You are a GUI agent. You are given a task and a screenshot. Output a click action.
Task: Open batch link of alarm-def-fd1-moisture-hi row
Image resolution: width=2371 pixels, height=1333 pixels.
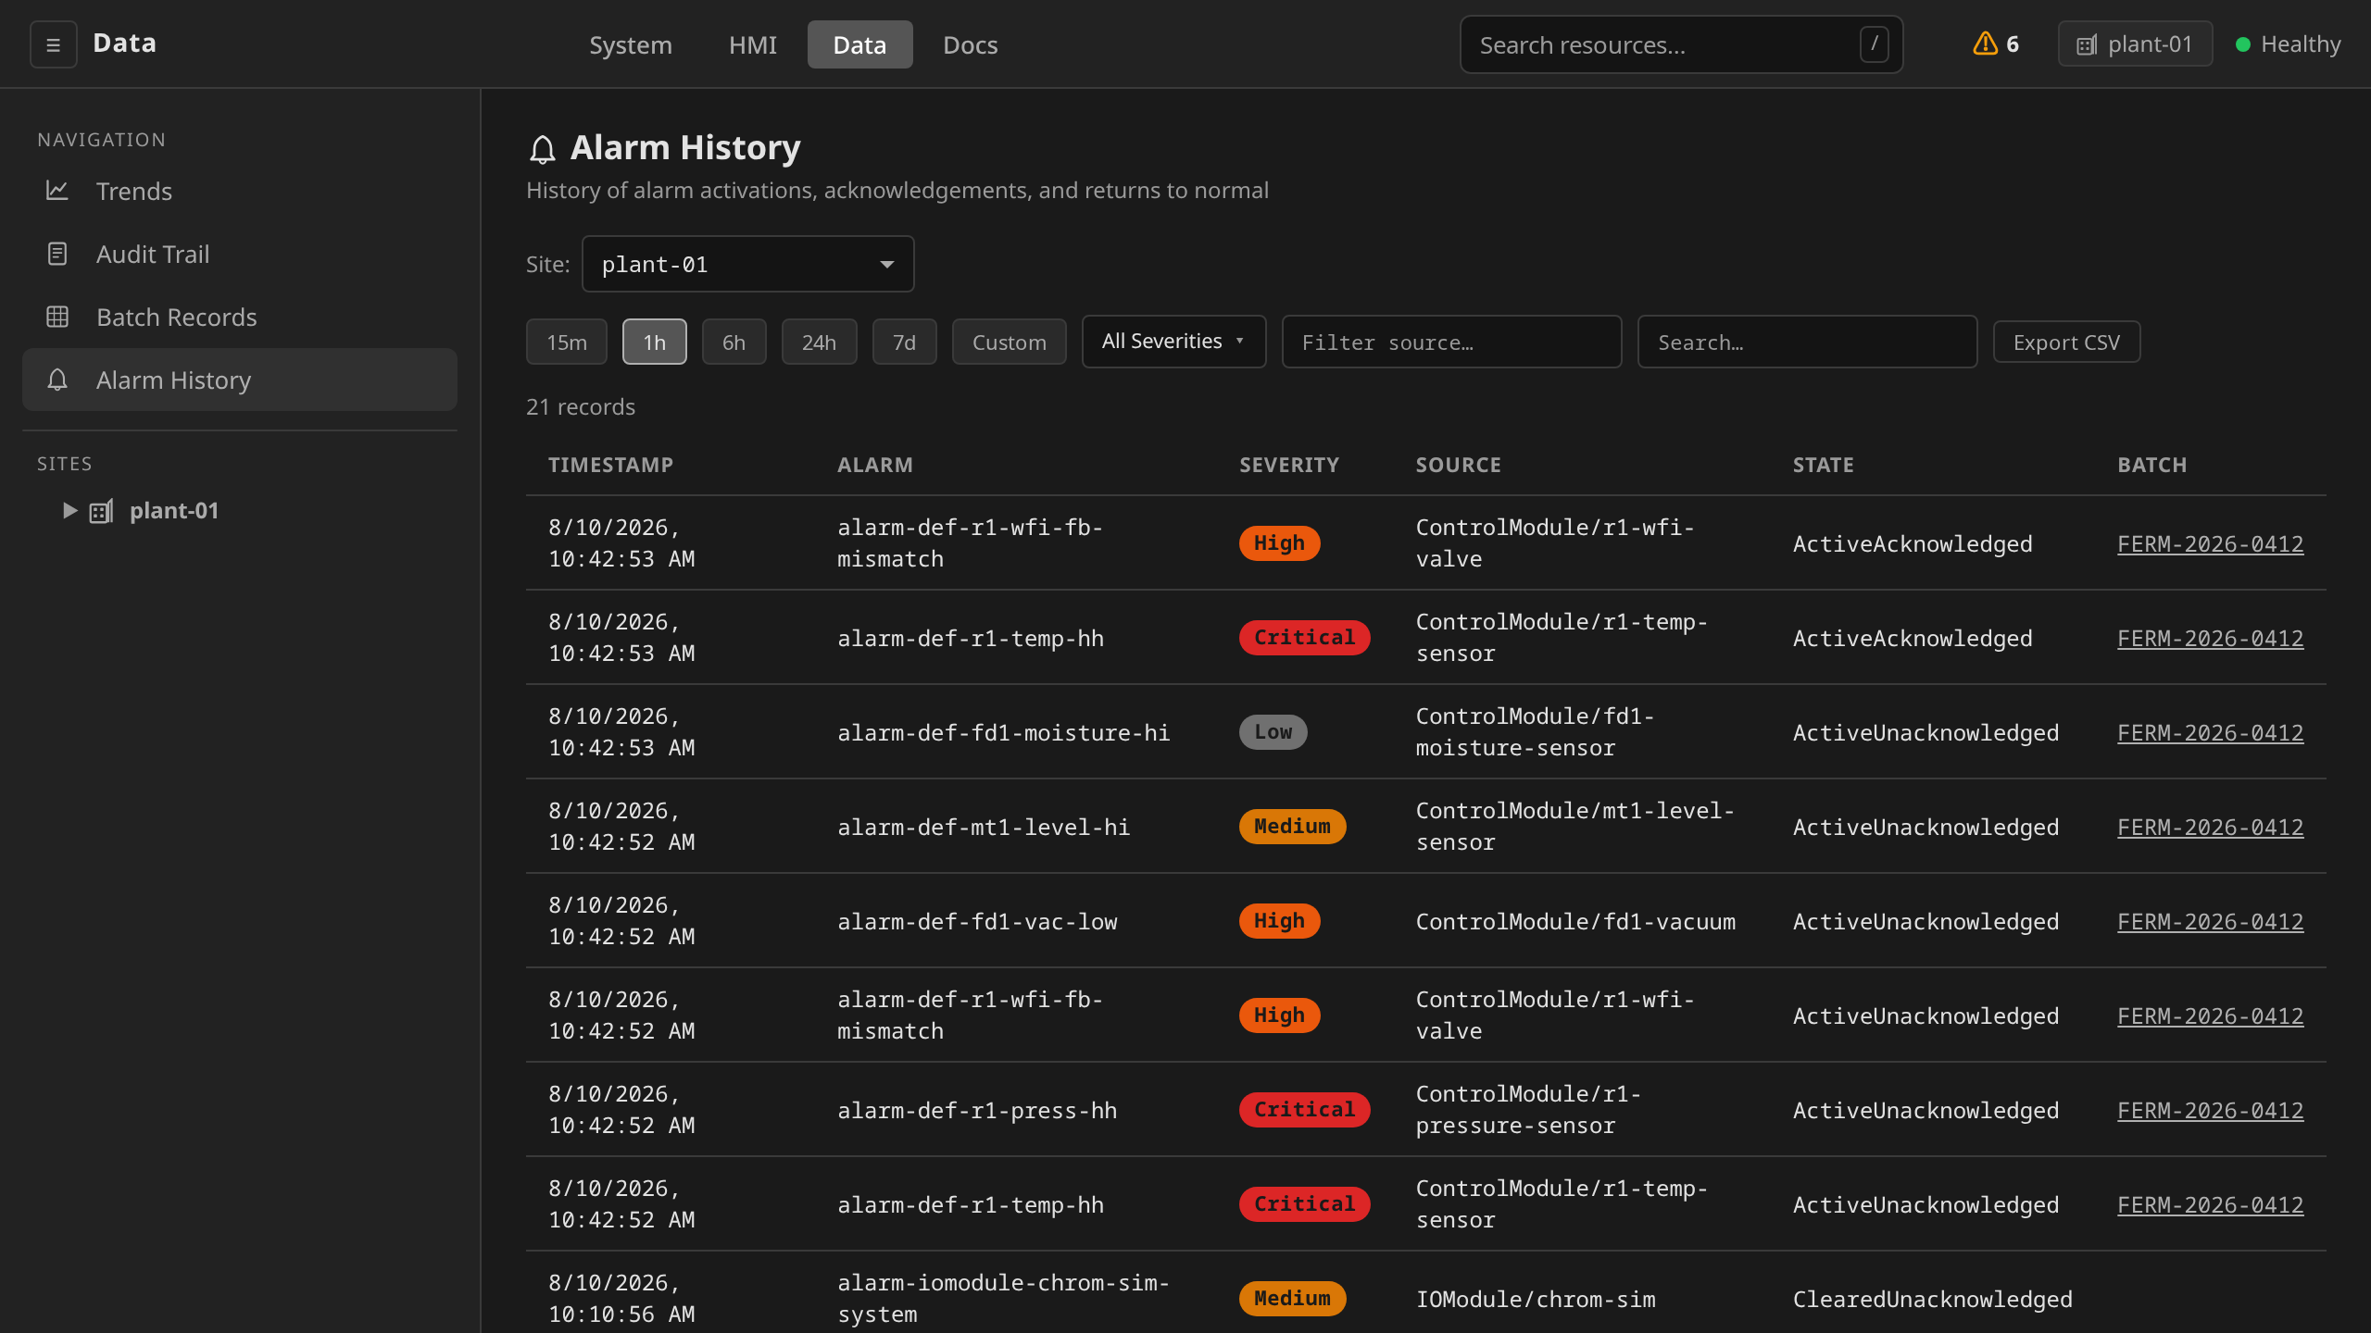2210,733
